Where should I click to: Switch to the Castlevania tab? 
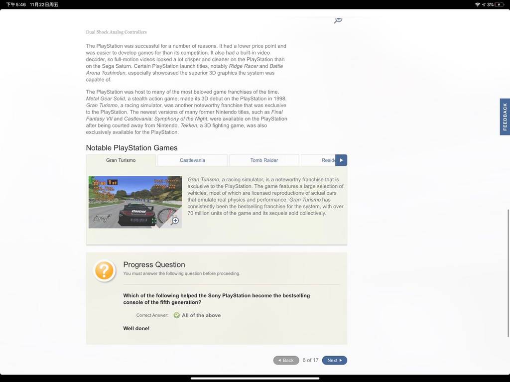pyautogui.click(x=192, y=160)
